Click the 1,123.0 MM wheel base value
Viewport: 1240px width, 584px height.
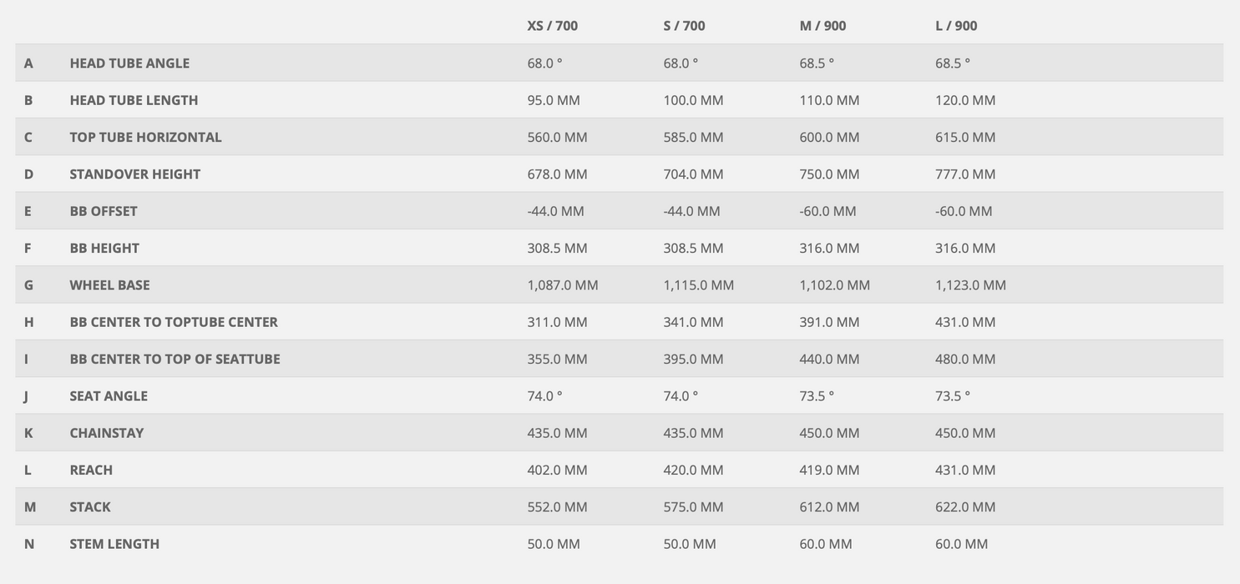pos(970,285)
